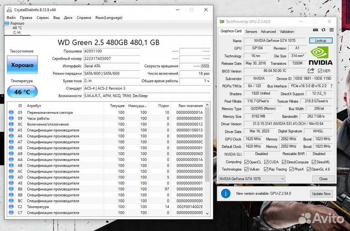Click the SMART table vertical scrollbar thumb
The width and height of the screenshot is (350, 231).
[208, 145]
